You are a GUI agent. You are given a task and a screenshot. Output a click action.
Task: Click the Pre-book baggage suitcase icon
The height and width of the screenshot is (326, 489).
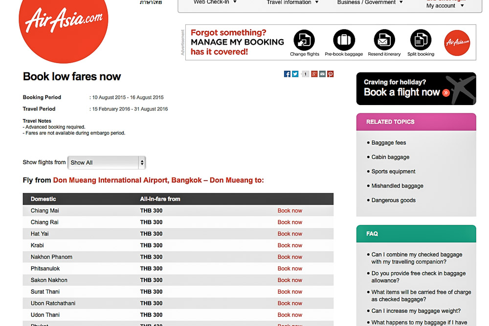pyautogui.click(x=344, y=40)
